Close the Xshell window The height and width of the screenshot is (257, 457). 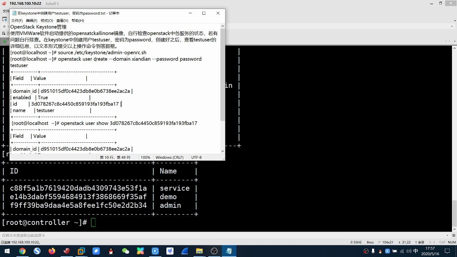click(x=451, y=3)
